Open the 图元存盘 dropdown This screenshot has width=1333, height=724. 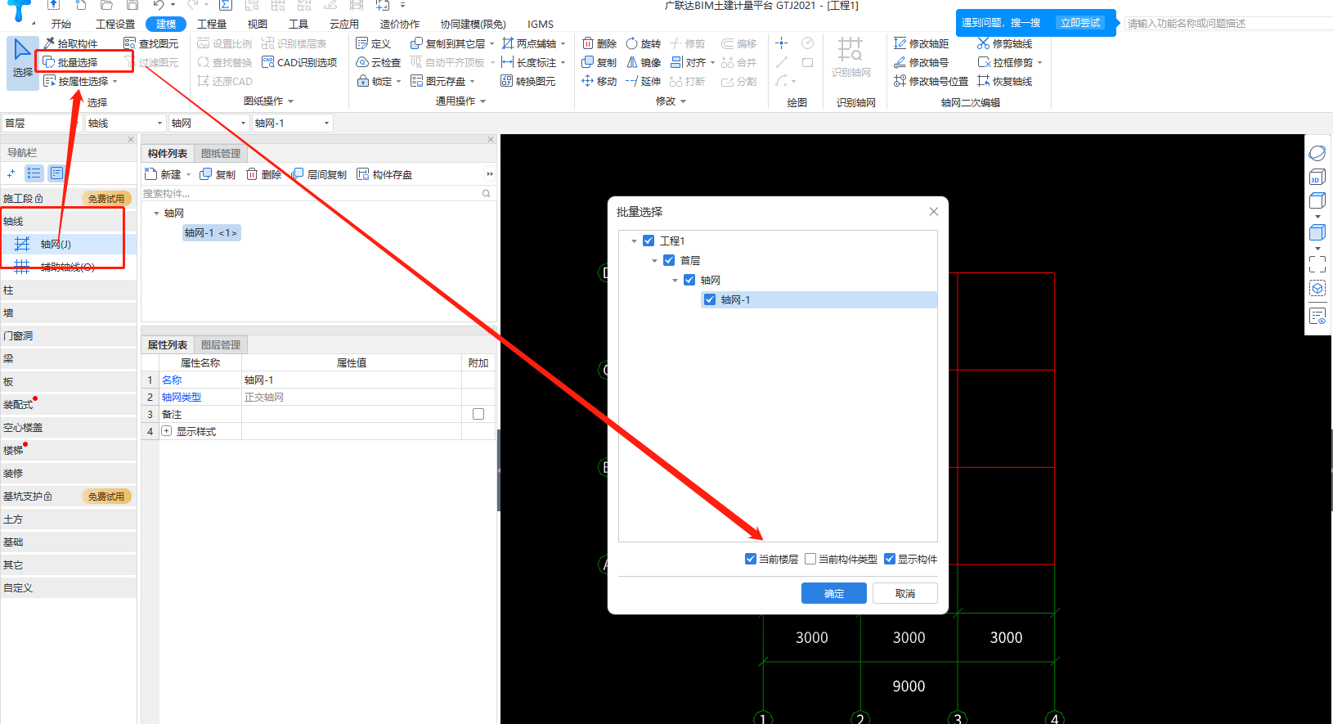[472, 81]
